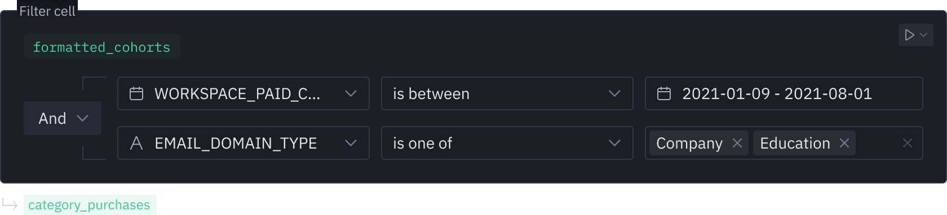Remove the Education tag
The width and height of the screenshot is (947, 215).
tap(844, 143)
